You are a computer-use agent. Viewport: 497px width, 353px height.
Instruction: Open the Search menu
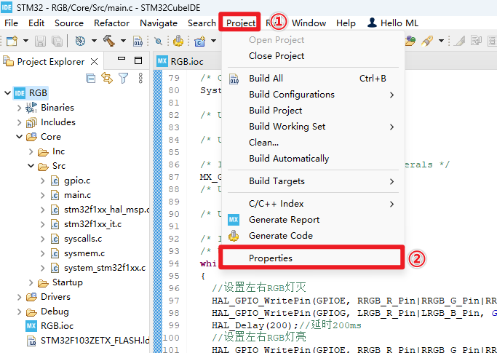coord(202,23)
